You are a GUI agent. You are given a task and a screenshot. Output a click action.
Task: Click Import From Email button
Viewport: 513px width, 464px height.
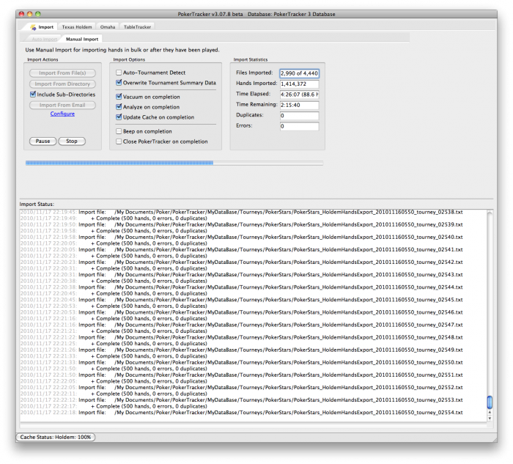click(62, 105)
